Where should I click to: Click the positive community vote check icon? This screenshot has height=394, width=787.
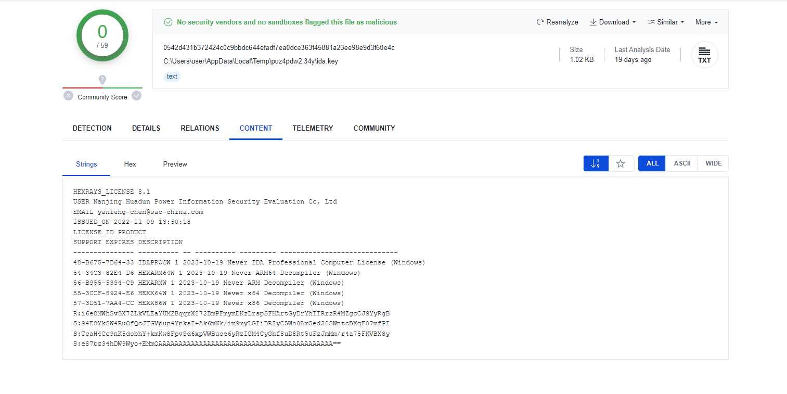point(136,96)
